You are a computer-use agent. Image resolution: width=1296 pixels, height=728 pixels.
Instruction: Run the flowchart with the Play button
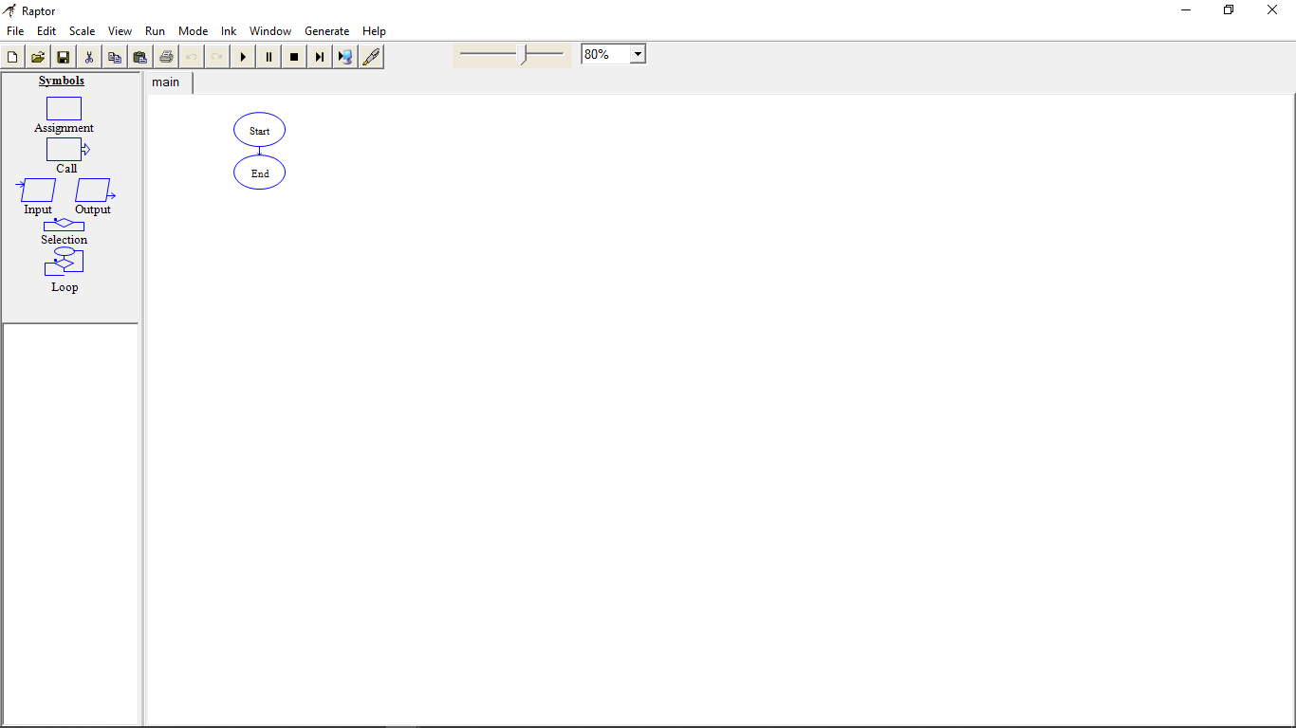243,56
